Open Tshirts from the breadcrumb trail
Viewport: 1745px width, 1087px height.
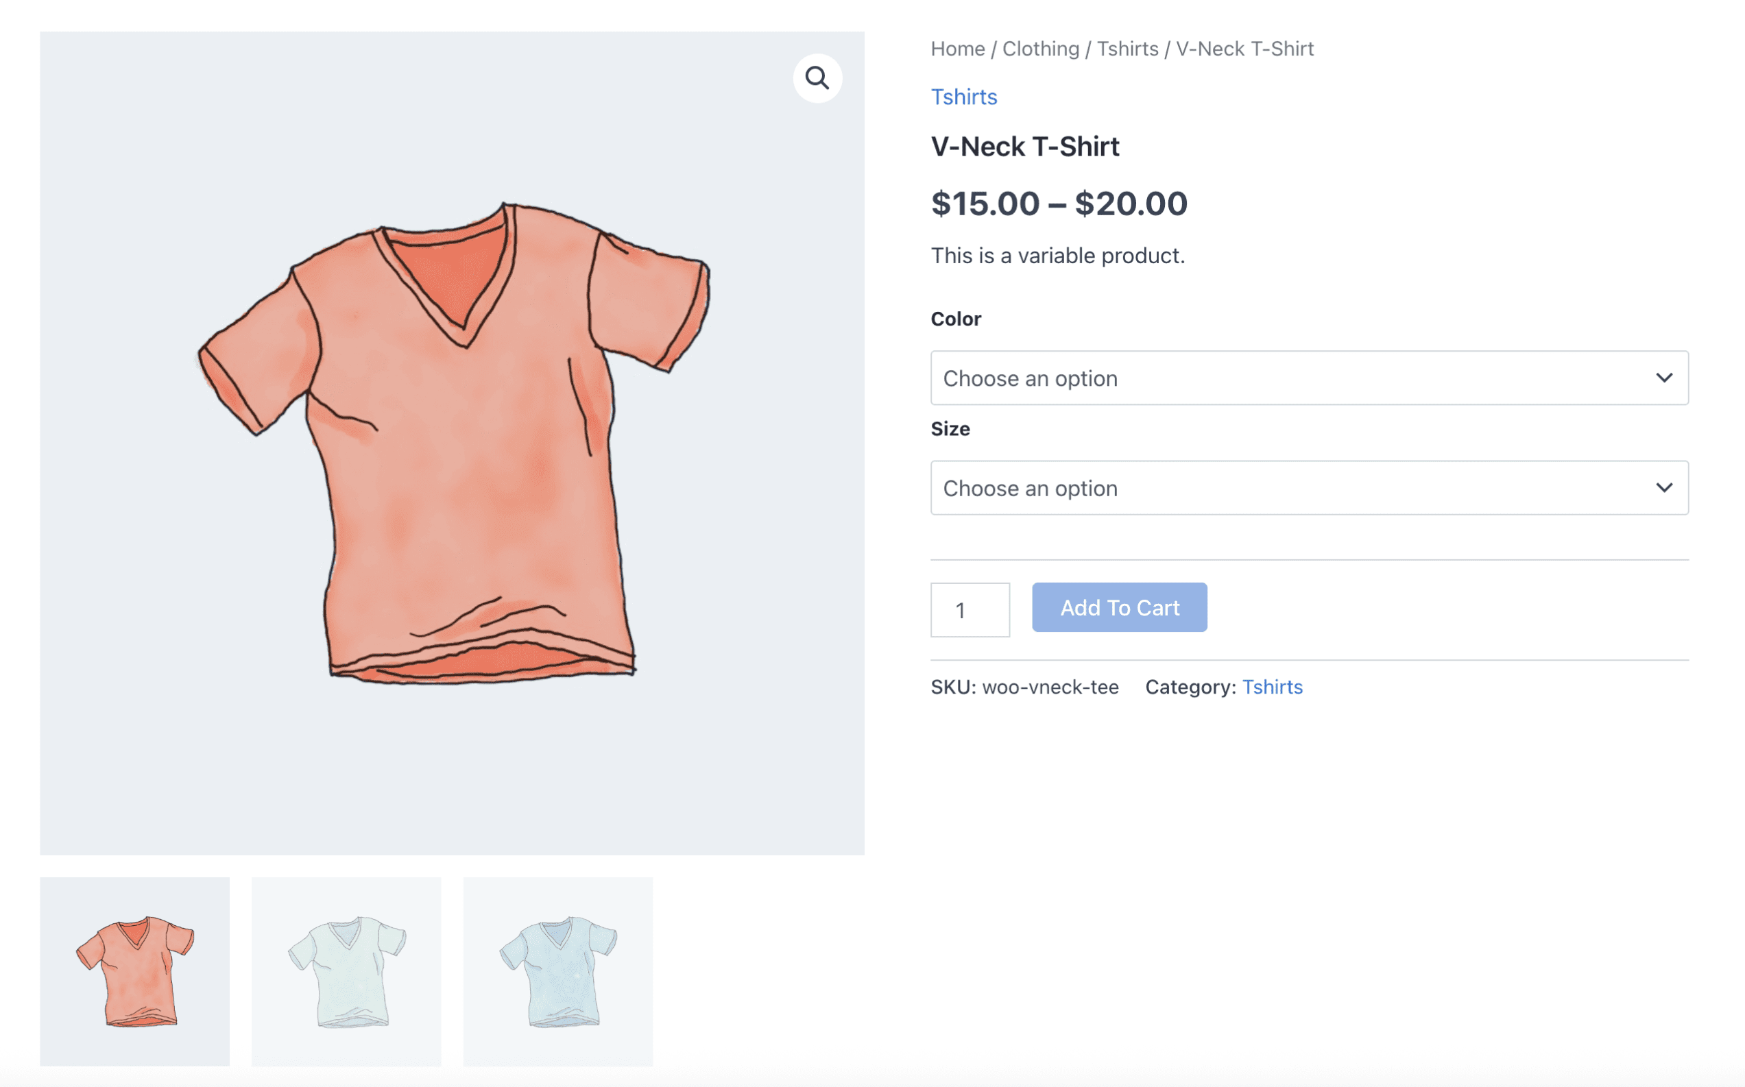(1127, 48)
